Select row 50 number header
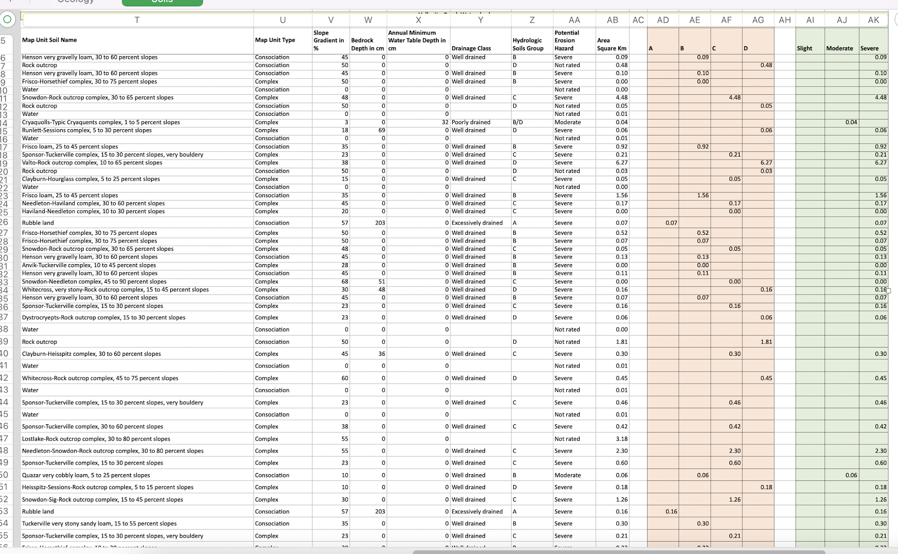 pyautogui.click(x=7, y=475)
